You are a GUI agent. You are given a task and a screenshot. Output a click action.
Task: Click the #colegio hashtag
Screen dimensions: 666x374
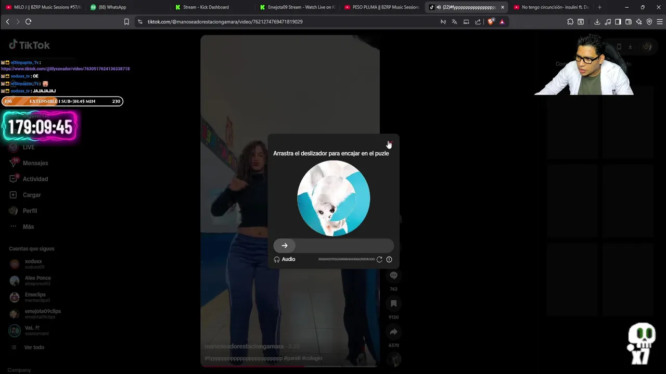(x=312, y=358)
